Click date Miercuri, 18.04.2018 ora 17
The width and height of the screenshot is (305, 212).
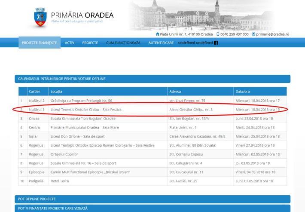point(258,101)
